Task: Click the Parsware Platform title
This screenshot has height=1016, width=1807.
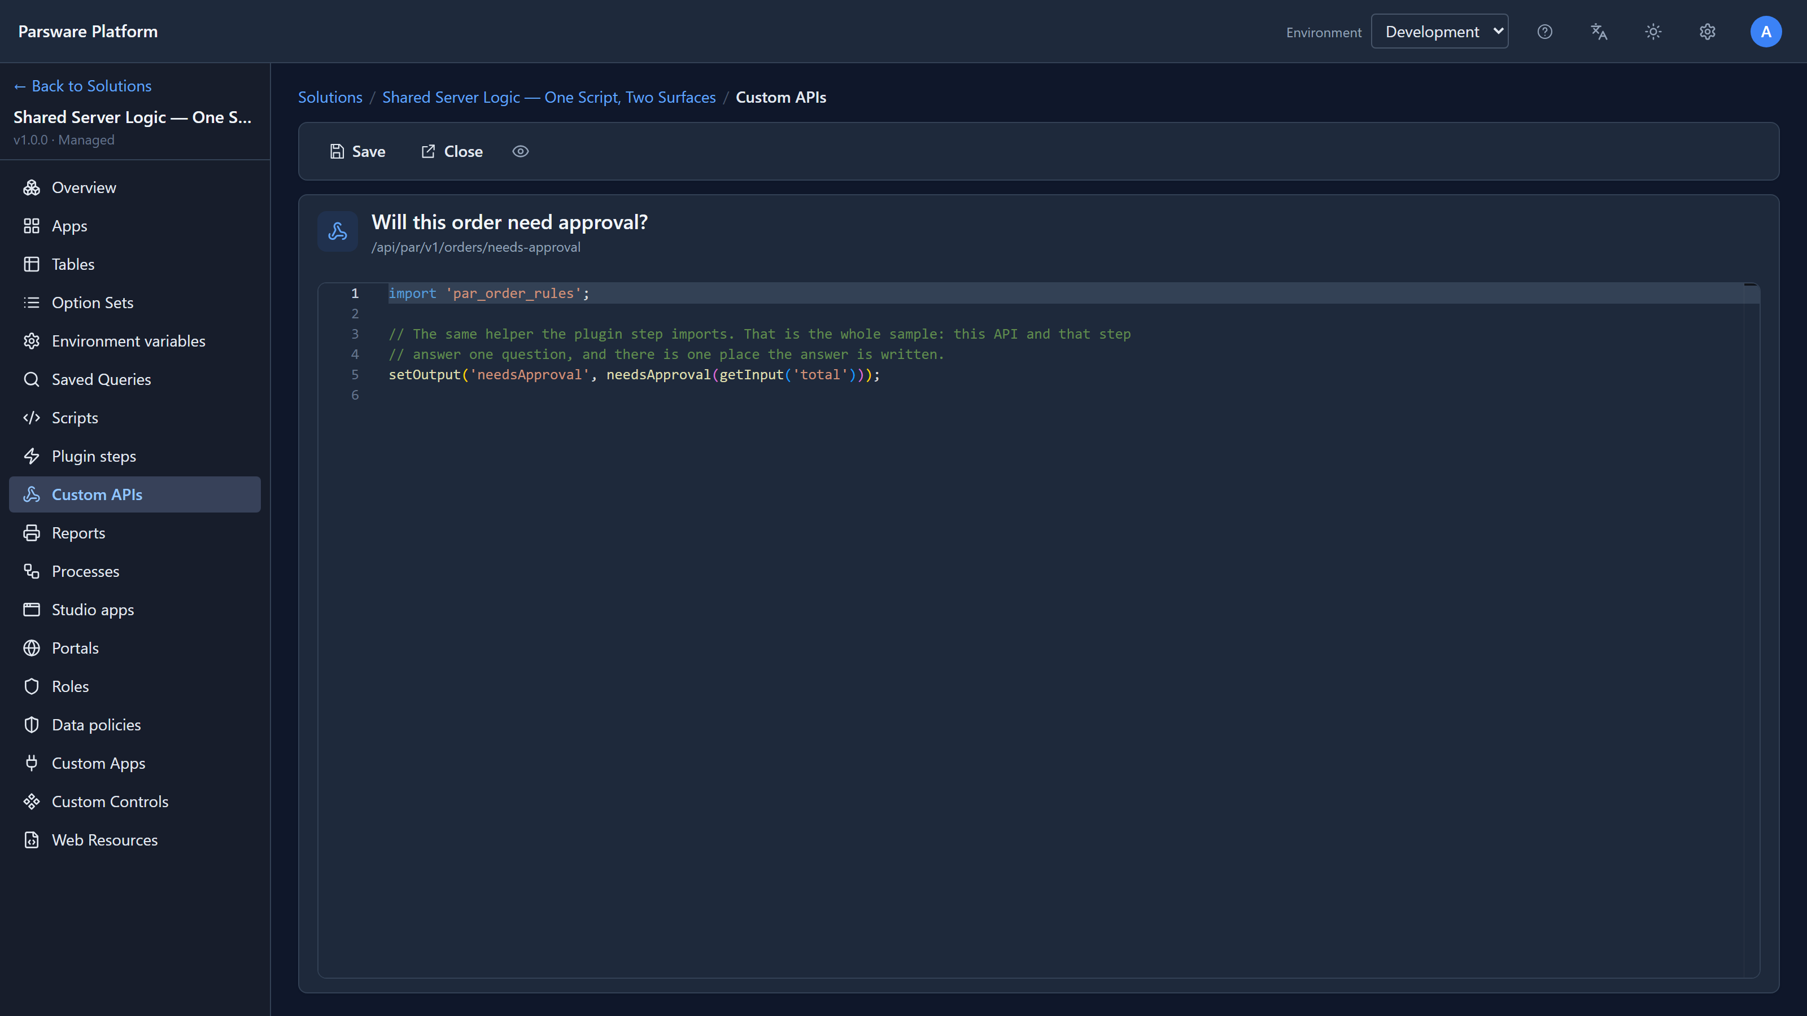Action: click(88, 32)
